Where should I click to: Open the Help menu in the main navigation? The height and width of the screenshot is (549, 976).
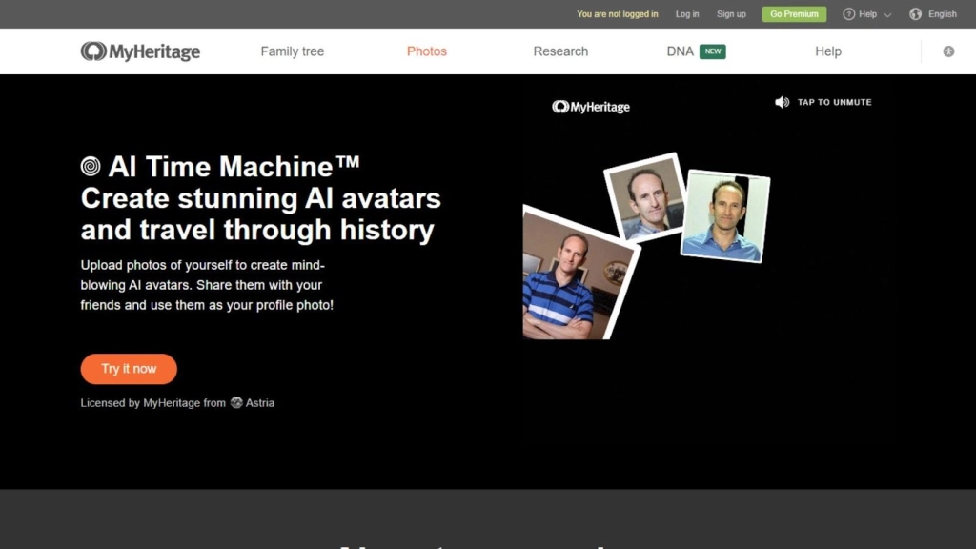[x=828, y=51]
